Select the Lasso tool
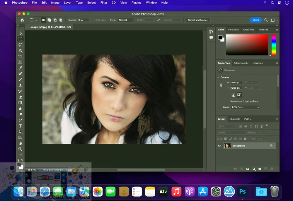293x201 pixels. coord(20,45)
